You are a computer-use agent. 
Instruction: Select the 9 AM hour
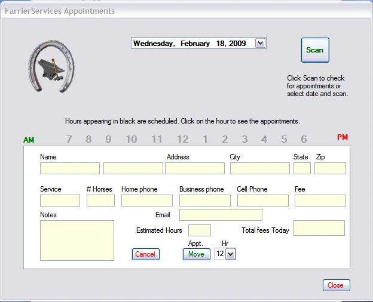(108, 139)
